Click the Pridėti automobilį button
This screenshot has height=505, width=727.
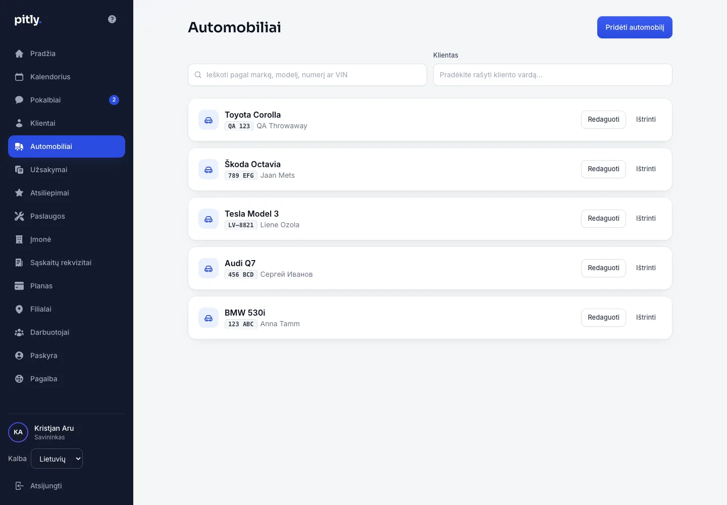tap(635, 27)
